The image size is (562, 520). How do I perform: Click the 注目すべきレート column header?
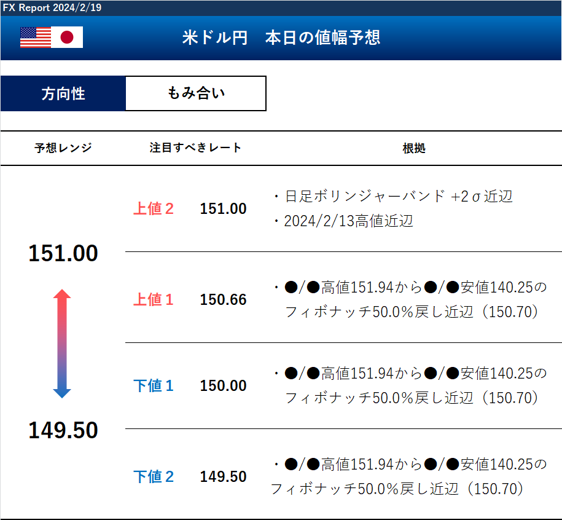pyautogui.click(x=195, y=148)
